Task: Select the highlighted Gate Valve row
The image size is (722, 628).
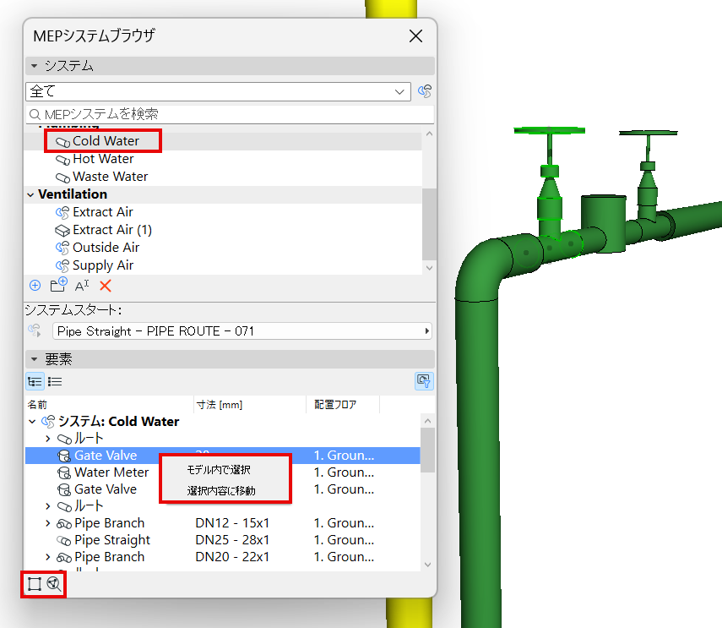Action: point(222,456)
